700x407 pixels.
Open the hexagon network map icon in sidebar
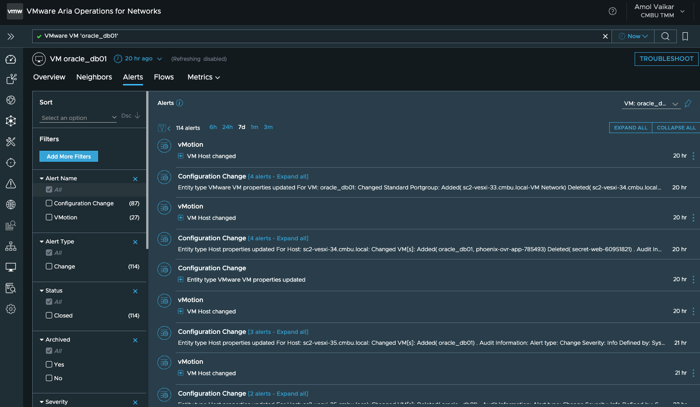coord(11,121)
